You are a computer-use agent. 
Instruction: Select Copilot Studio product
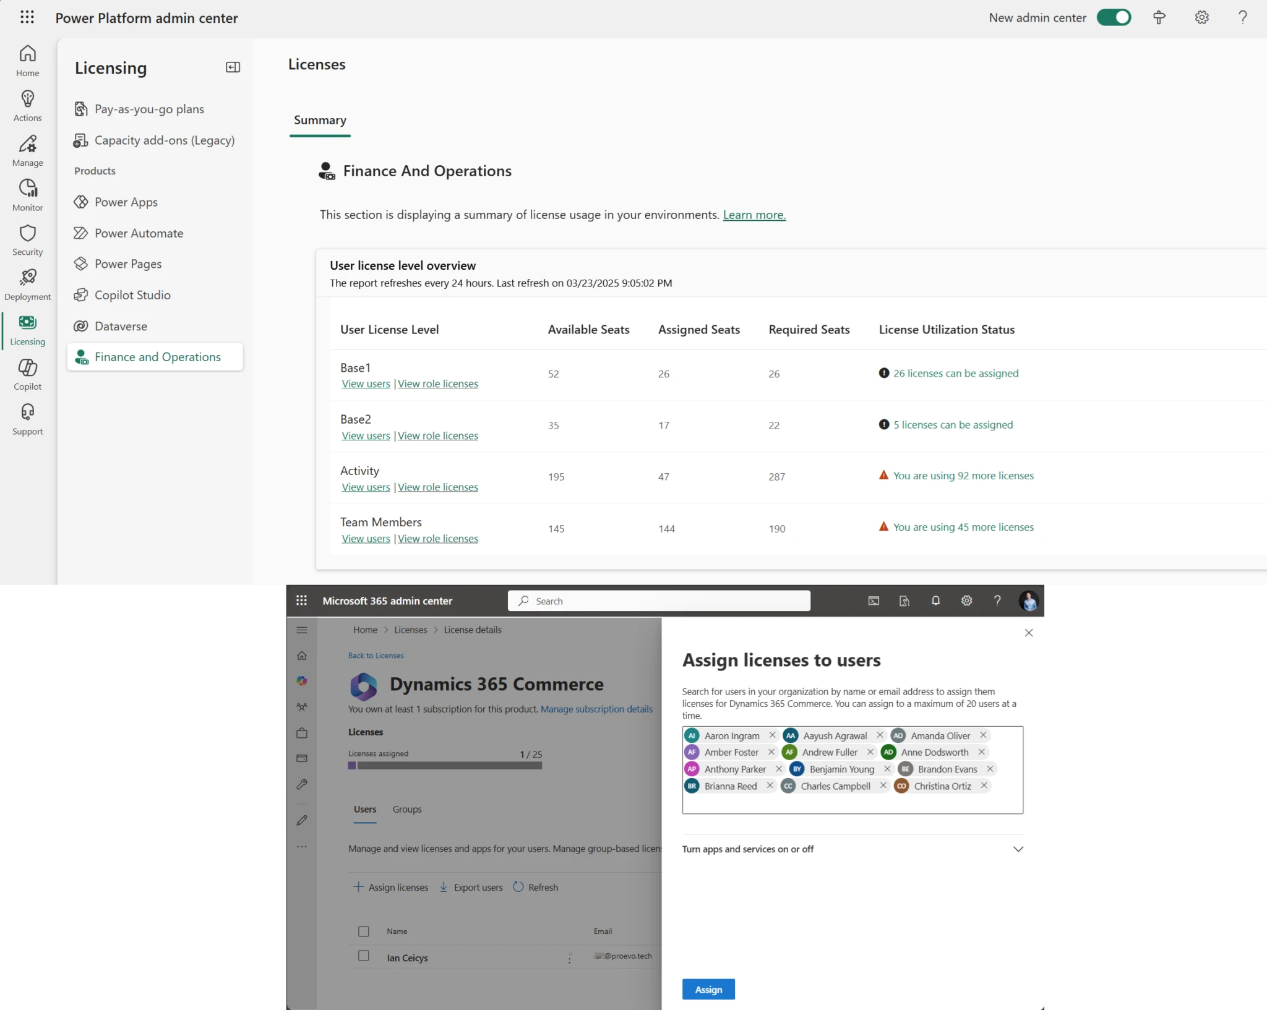(122, 295)
